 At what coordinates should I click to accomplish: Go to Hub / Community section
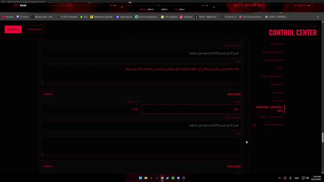272,77
